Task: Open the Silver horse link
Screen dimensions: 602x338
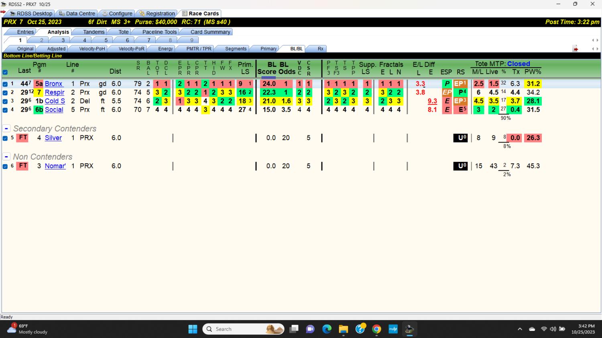Action: [x=53, y=138]
